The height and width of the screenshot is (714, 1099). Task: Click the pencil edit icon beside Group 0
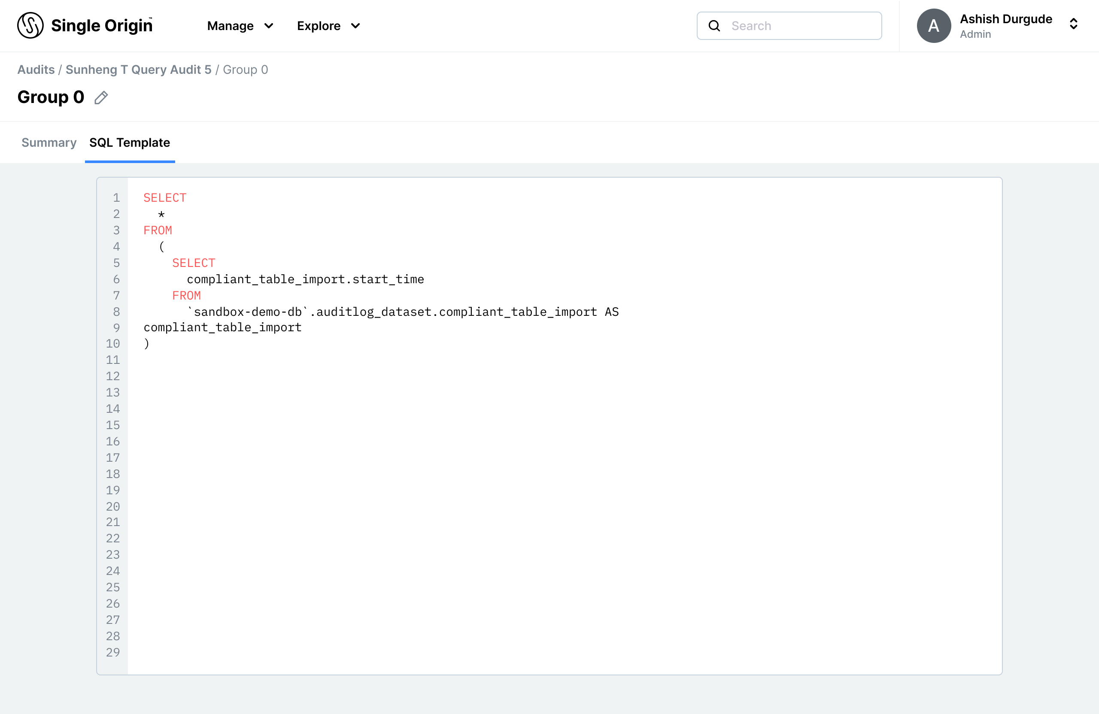tap(101, 97)
